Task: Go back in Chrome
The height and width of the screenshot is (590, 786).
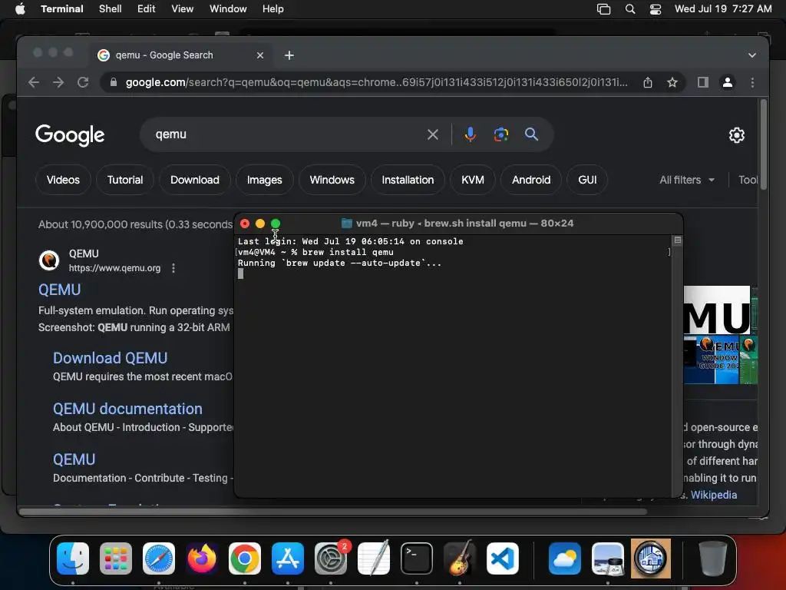Action: pos(34,82)
